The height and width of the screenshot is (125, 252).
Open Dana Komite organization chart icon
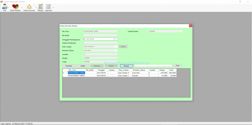pyautogui.click(x=29, y=7)
